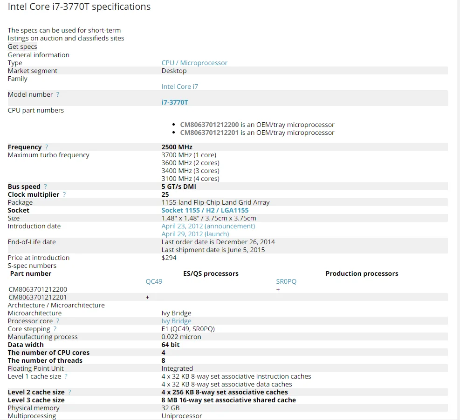Click the Integrated Floating Point Unit value
460x420 pixels.
177,368
